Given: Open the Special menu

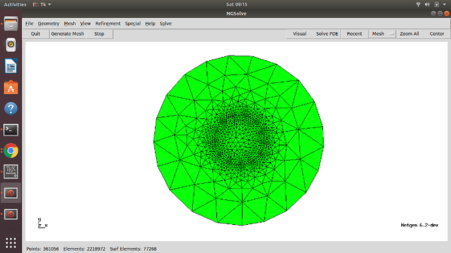Looking at the screenshot, I should click(x=133, y=24).
